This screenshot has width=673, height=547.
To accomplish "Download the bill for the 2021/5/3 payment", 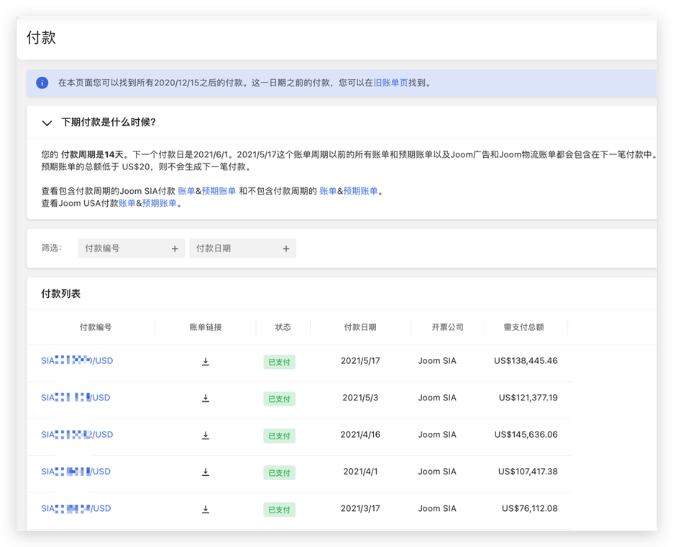I will click(205, 398).
